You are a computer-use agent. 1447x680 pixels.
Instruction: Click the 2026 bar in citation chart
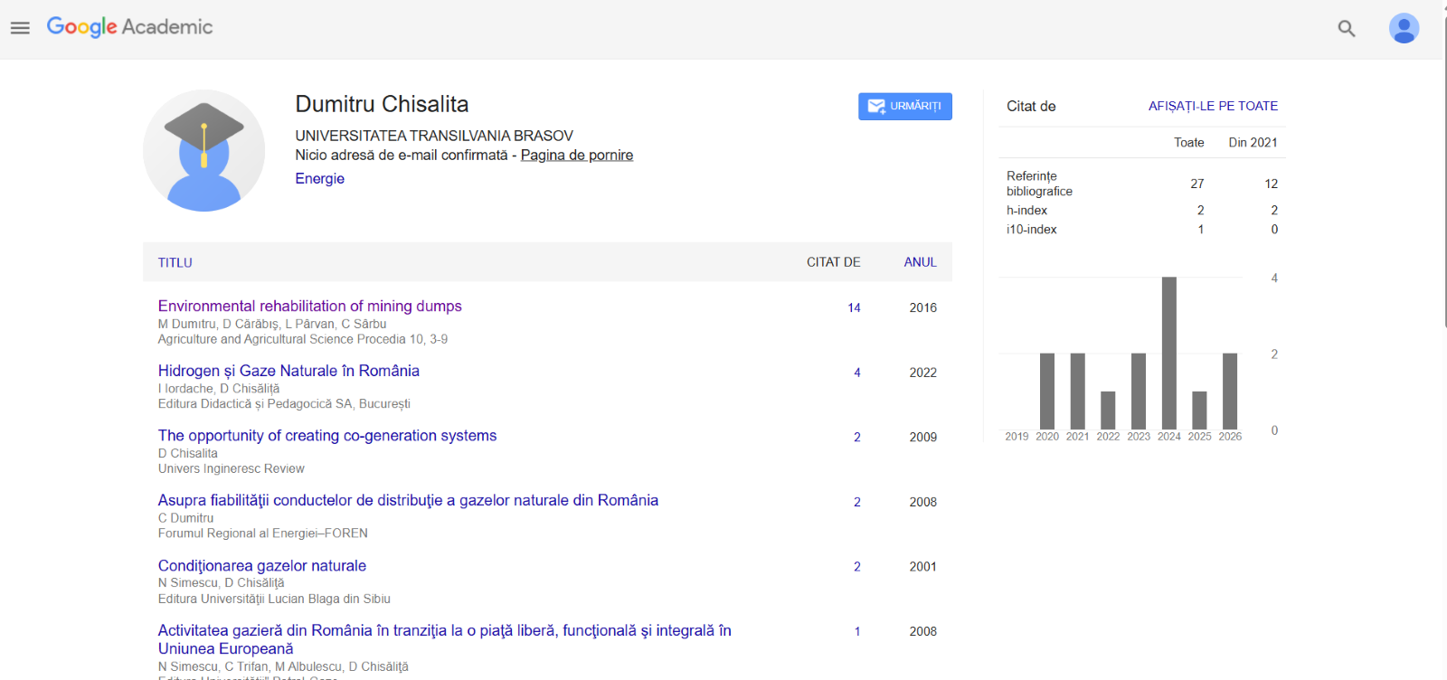(1230, 391)
